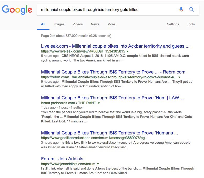Screen dimensions: 204x178
Task: Click the jetsaddicts.com/forum URL text
Action: pyautogui.click(x=68, y=164)
